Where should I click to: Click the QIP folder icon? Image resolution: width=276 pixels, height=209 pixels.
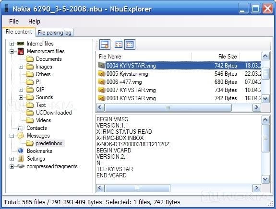coord(30,90)
